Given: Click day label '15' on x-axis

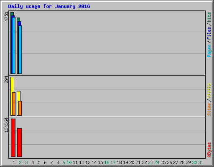Looking at the screenshot, I should click(100, 162).
